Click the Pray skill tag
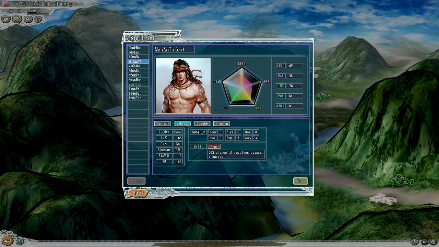439x247 pixels. pos(214,146)
